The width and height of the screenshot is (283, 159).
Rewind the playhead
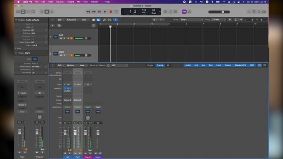(x=88, y=12)
